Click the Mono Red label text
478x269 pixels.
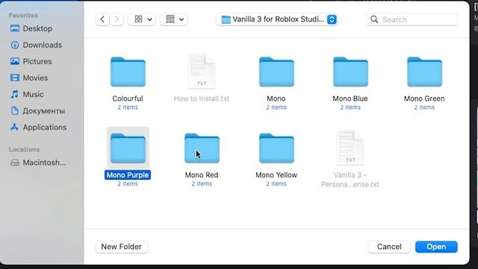[x=202, y=175]
